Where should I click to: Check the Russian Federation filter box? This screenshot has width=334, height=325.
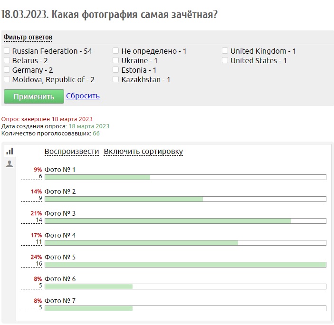[7, 51]
